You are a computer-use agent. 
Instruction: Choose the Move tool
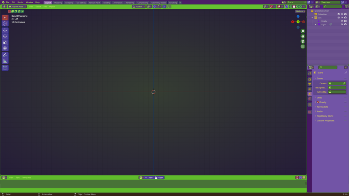point(5,30)
